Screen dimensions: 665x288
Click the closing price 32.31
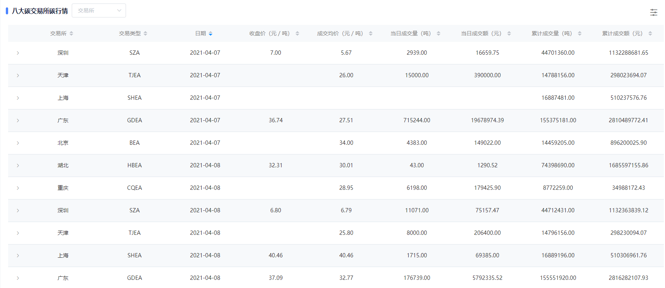click(x=276, y=165)
